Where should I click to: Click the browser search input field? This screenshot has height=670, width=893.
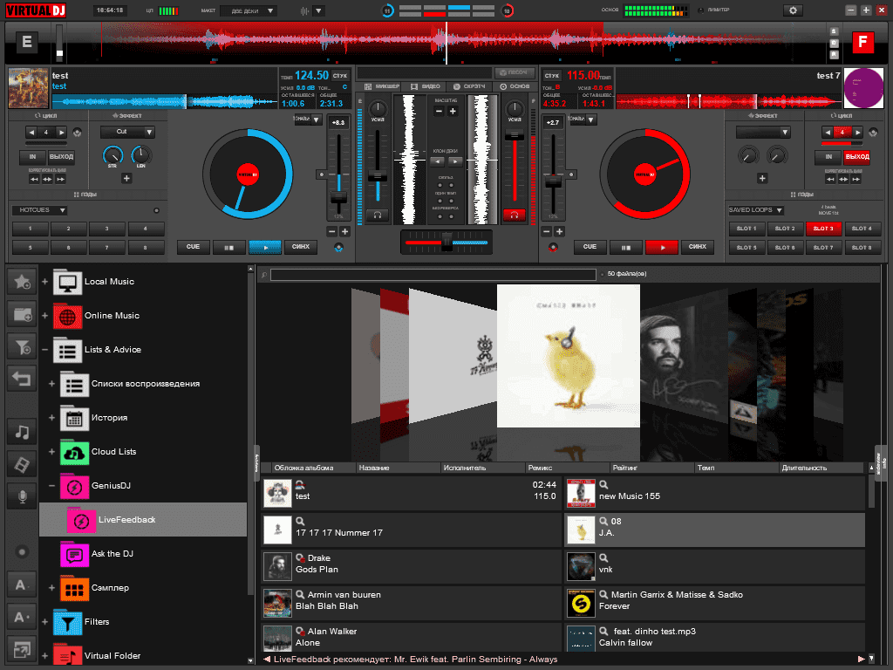coord(433,275)
